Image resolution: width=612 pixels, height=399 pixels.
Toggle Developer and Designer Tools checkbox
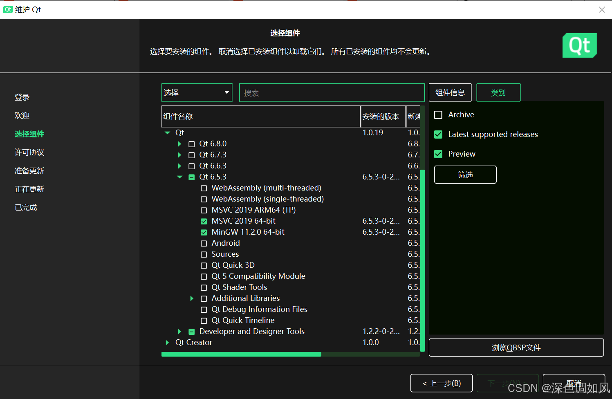point(191,332)
